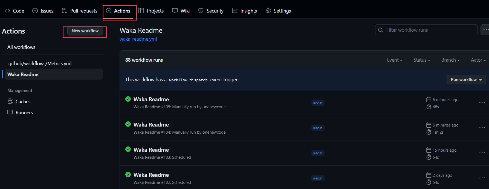Image resolution: width=489 pixels, height=189 pixels.
Task: Click the Code brackets icon
Action: click(x=7, y=11)
